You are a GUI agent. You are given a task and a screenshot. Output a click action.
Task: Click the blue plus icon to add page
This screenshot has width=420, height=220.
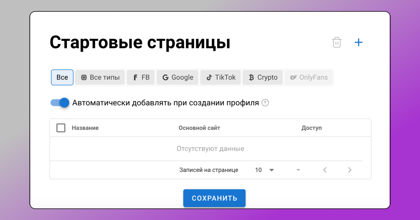(x=358, y=42)
